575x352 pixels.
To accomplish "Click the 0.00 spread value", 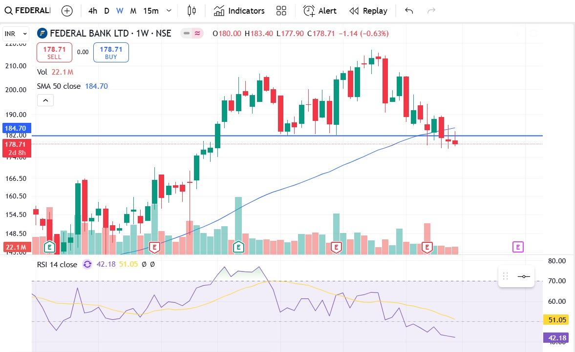I will (x=83, y=52).
